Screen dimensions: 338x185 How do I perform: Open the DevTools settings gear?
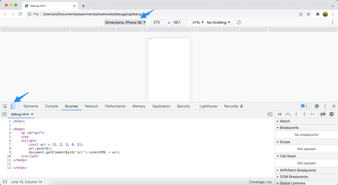(x=316, y=106)
